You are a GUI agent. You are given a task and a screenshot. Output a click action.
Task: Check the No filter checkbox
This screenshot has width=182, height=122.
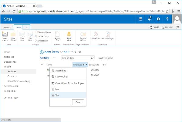(53, 89)
